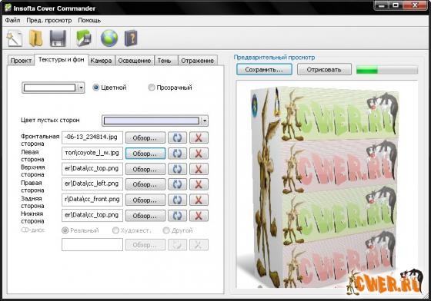Switch to the Освещение tab

[x=135, y=61]
